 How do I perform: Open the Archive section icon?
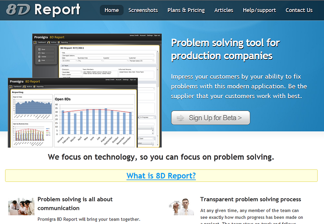[48, 42]
